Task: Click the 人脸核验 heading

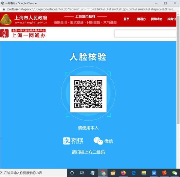Action: pos(88,57)
